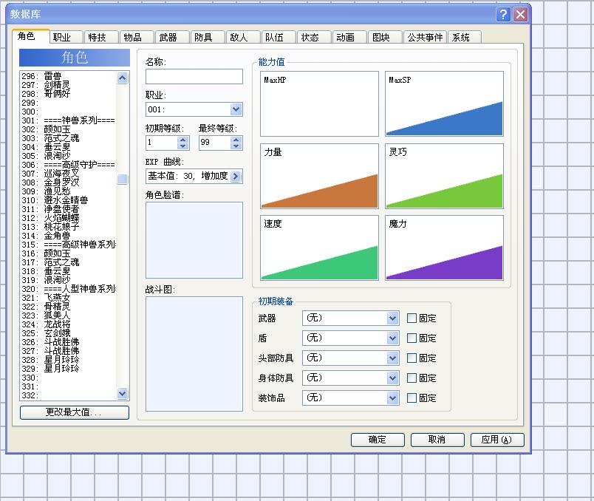Decrease 初期等级 with down arrow

point(183,146)
